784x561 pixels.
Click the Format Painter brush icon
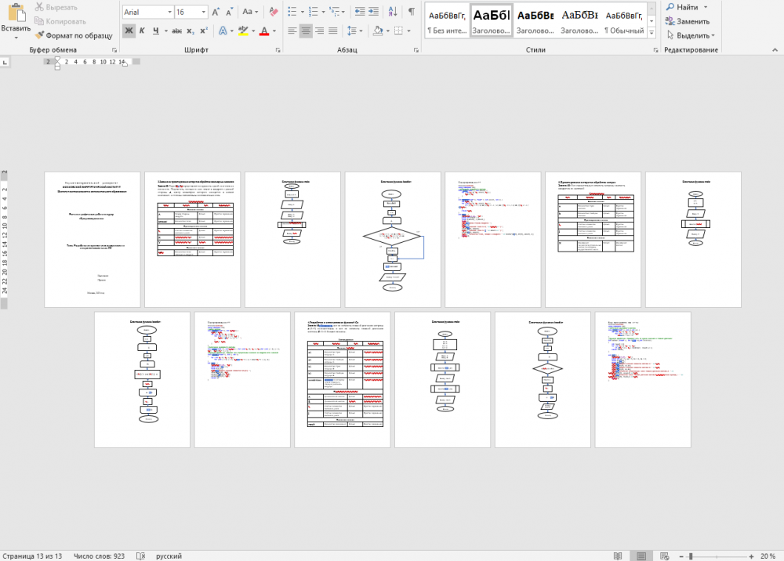(39, 35)
